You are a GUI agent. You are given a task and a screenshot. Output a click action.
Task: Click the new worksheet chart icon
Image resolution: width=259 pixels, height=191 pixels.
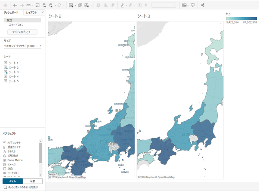pyautogui.click(x=71, y=5)
